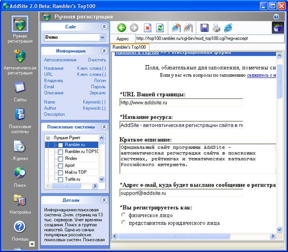Insert the Email field value

coord(49,87)
